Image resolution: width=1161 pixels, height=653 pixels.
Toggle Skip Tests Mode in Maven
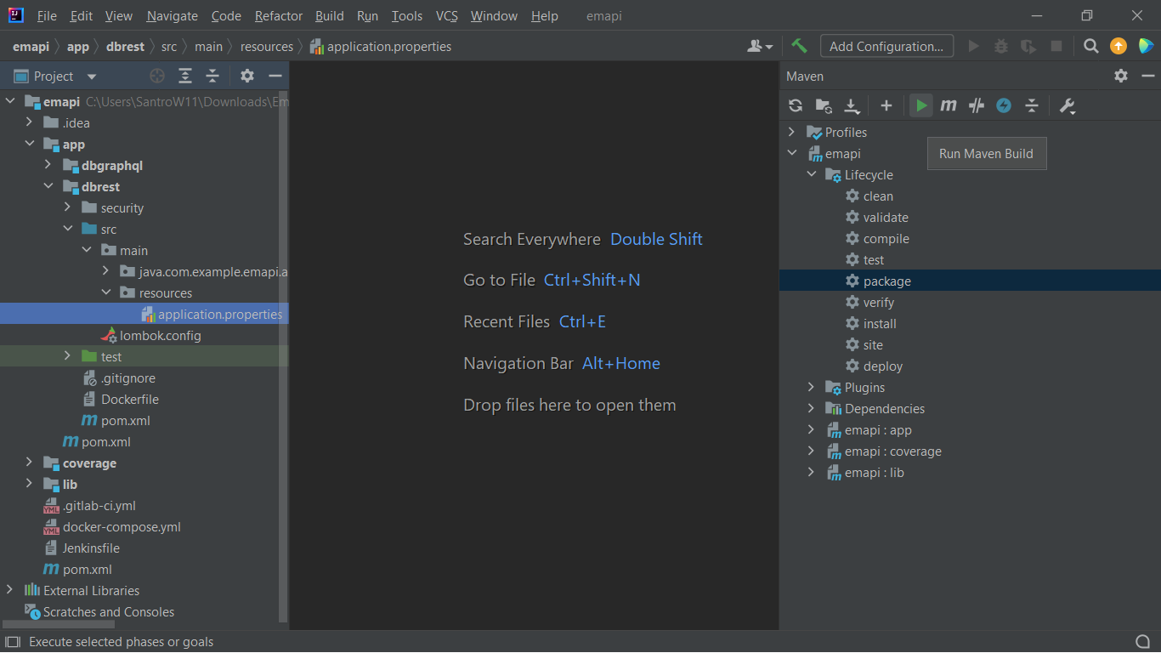tap(1004, 105)
